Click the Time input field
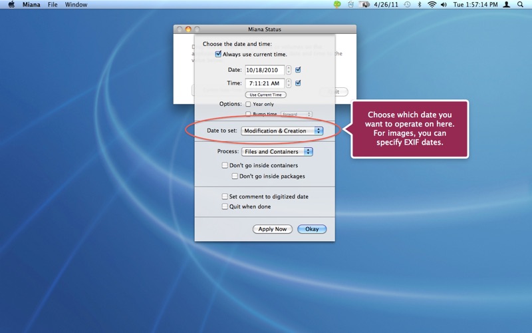The height and width of the screenshot is (333, 532). point(265,83)
